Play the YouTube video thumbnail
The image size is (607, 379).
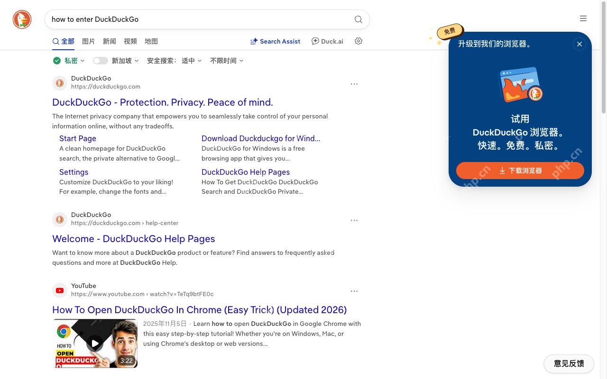(95, 343)
